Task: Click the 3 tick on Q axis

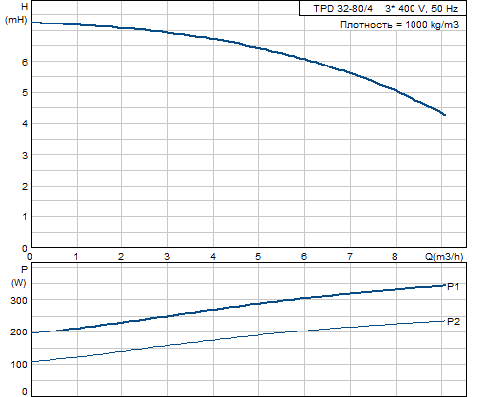Action: (167, 257)
